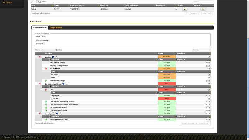Collapse the install emacs directive row

click(40, 114)
